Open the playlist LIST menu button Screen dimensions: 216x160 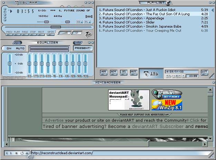pyautogui.click(x=205, y=72)
